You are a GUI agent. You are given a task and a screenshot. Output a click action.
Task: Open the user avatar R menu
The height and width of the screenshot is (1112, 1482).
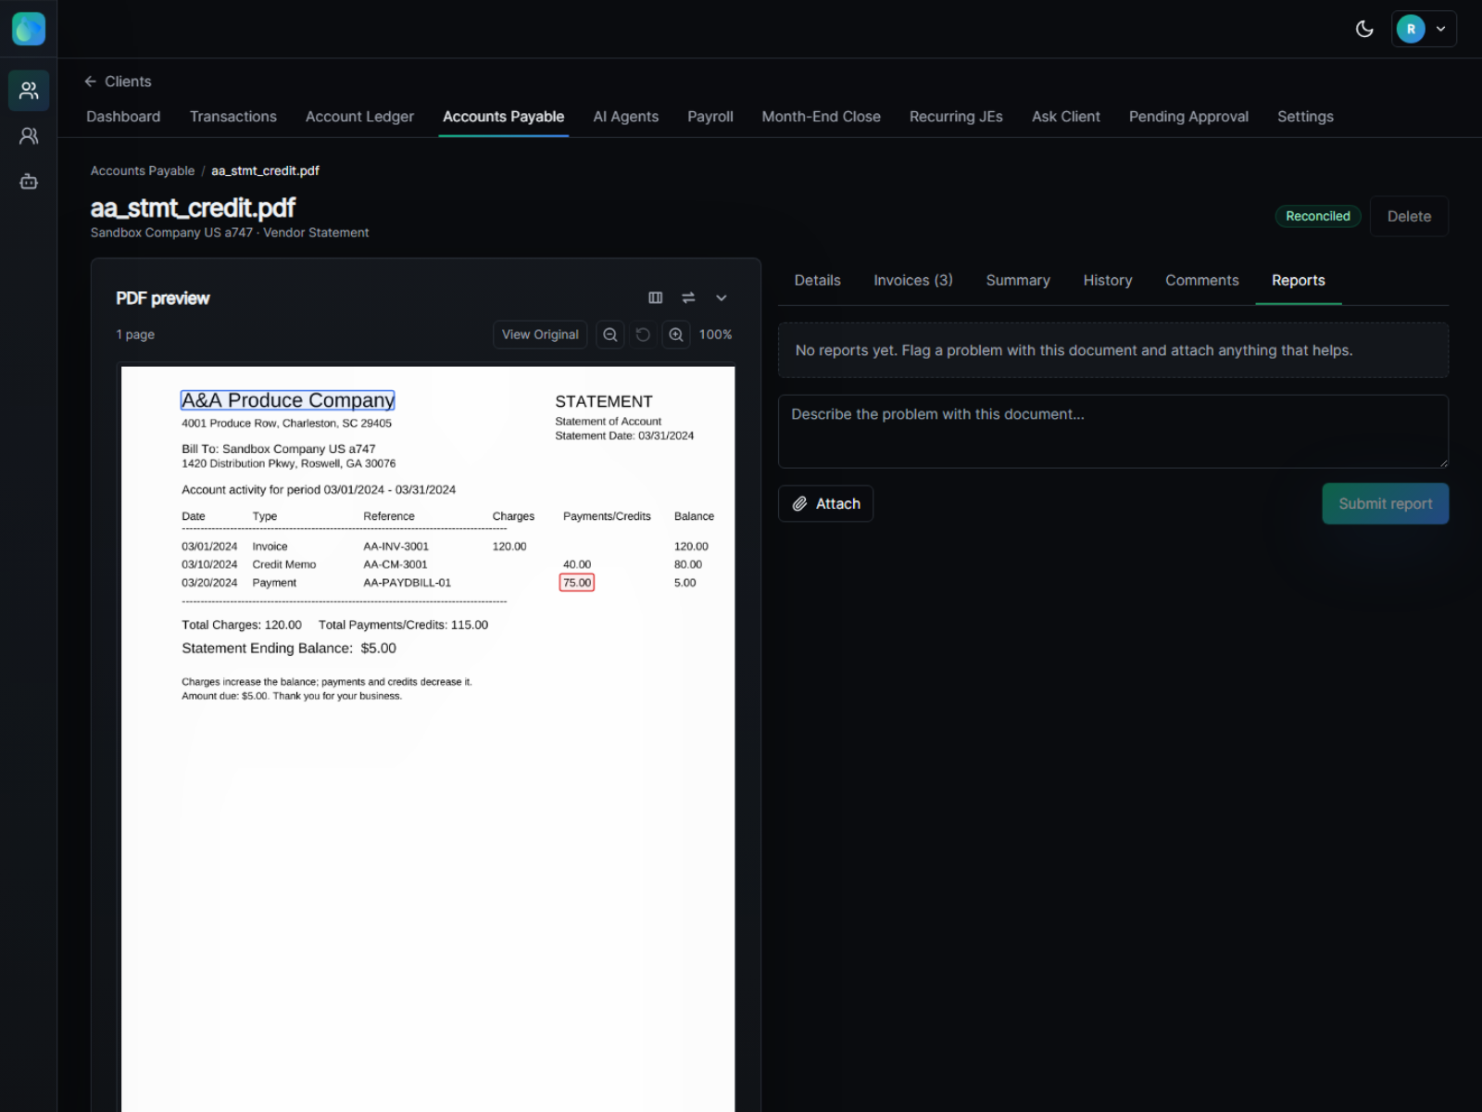coord(1424,29)
